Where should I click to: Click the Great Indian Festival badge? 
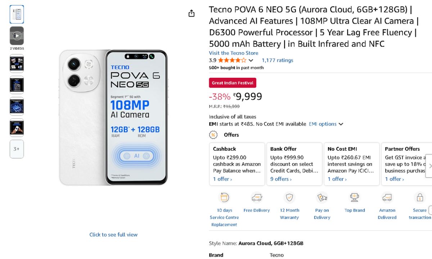pyautogui.click(x=233, y=83)
